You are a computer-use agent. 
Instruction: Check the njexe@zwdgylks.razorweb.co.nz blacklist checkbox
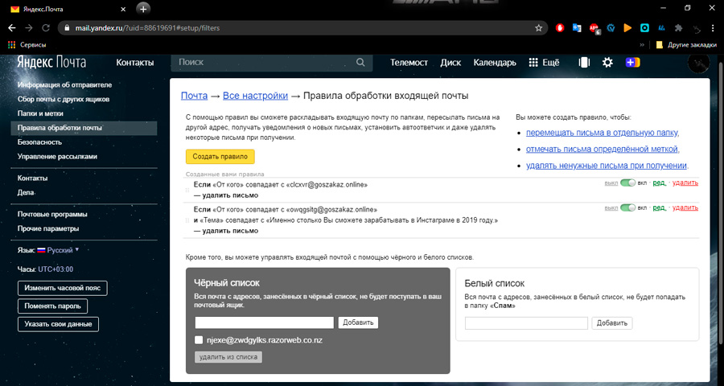[x=199, y=340]
